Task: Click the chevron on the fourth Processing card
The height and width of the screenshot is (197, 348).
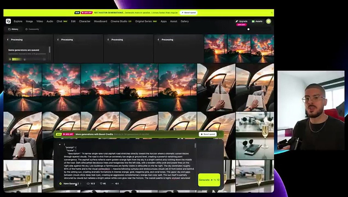Action: 158,40
